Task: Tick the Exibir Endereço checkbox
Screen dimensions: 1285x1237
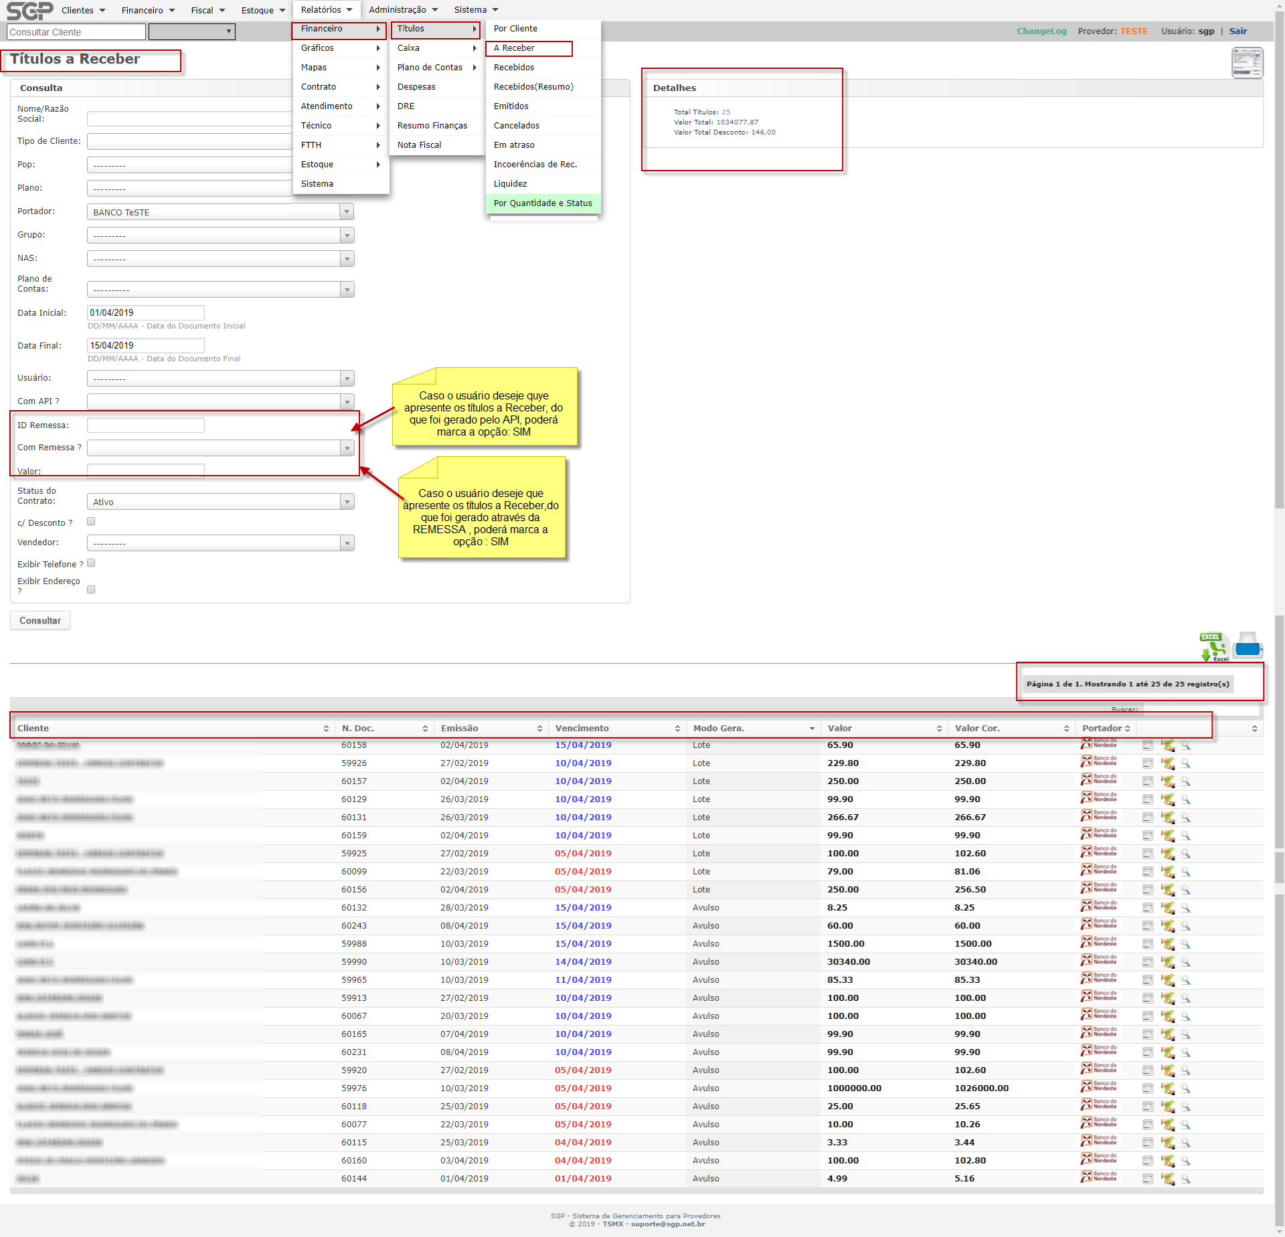Action: pos(91,589)
